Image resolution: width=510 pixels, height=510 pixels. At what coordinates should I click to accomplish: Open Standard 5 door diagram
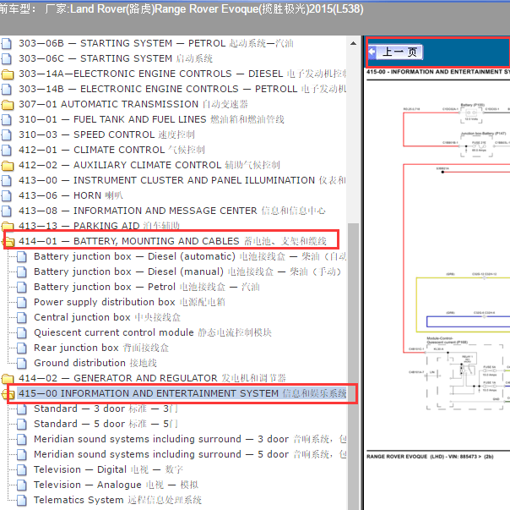(106, 424)
